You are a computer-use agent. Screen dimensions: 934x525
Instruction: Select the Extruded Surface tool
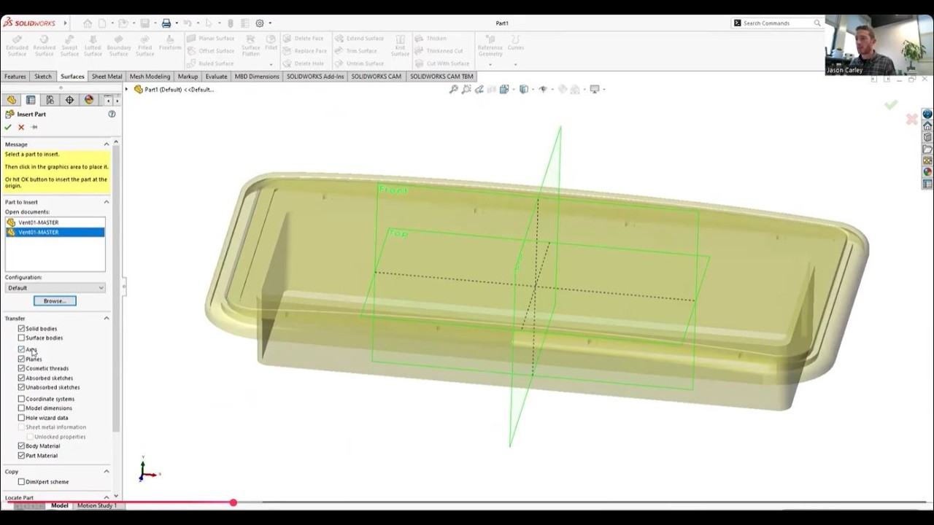18,45
